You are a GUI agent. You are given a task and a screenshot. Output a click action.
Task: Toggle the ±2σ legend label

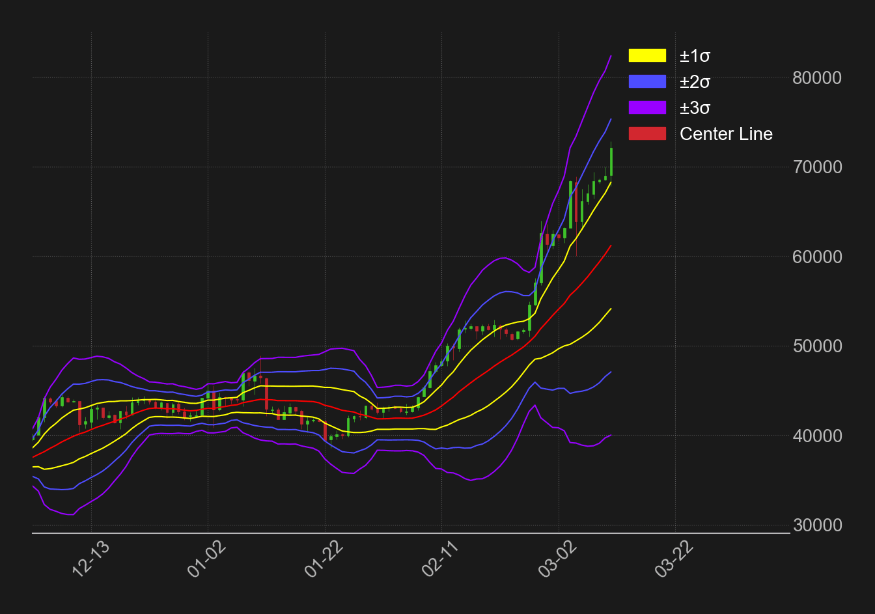click(x=695, y=82)
